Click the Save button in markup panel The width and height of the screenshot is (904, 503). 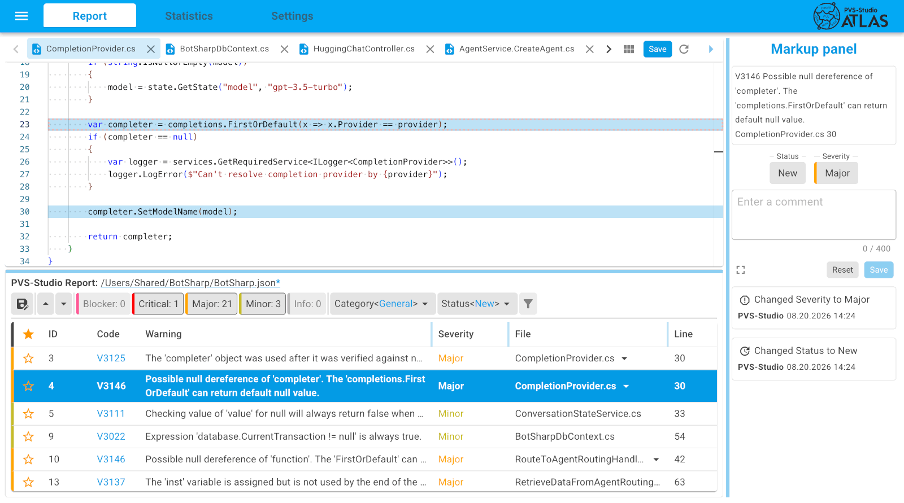point(879,270)
